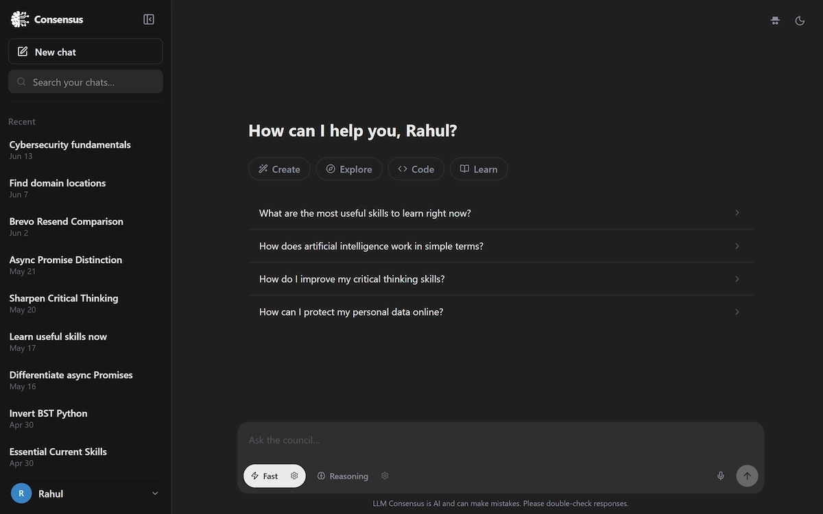This screenshot has width=823, height=514.
Task: Collapse the sidebar with the panel icon
Action: tap(149, 19)
